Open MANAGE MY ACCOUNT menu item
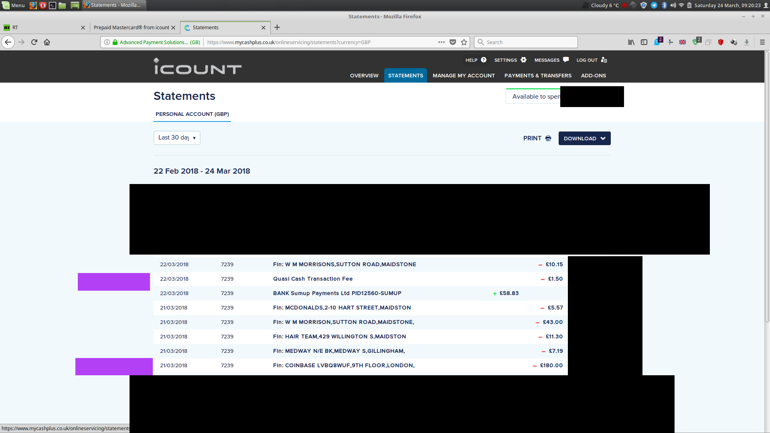The height and width of the screenshot is (433, 770). [464, 75]
